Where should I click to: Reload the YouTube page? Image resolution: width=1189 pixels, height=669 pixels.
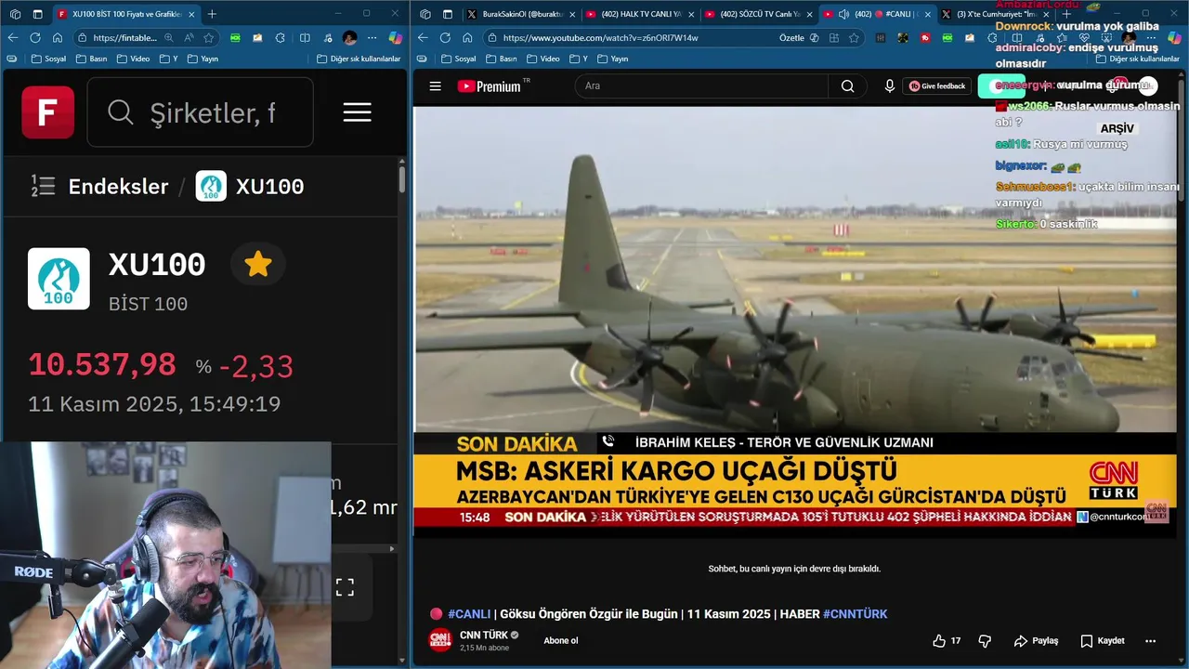(x=445, y=37)
